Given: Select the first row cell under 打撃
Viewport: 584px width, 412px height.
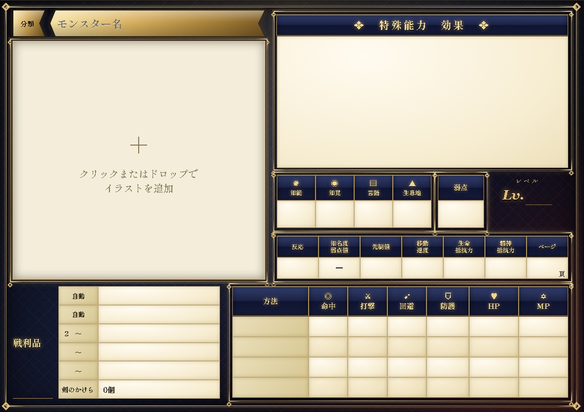Looking at the screenshot, I should tap(368, 327).
